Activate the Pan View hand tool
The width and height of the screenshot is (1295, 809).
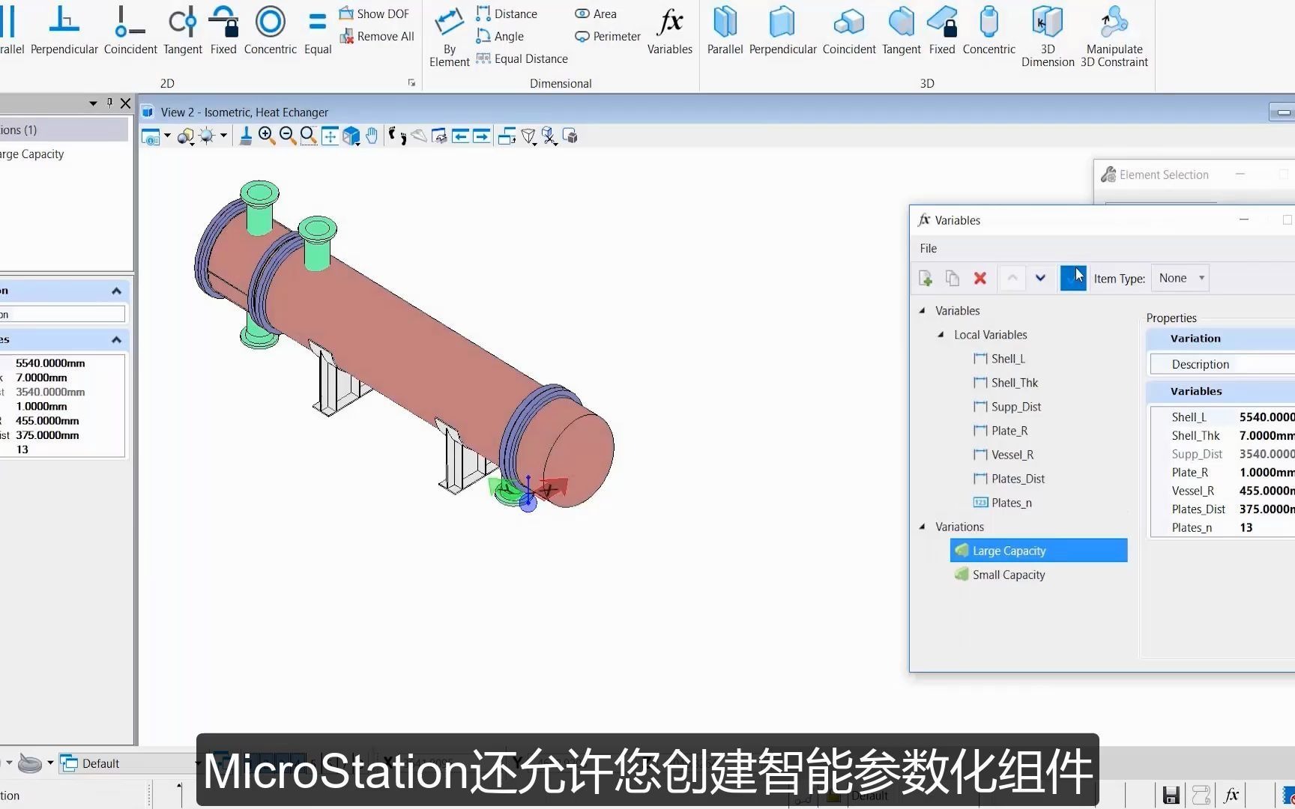[372, 136]
